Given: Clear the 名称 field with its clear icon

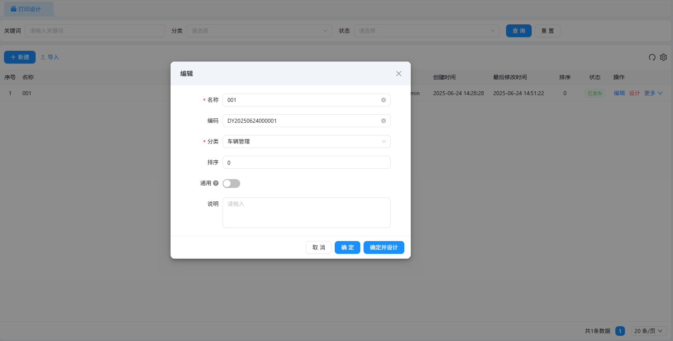Looking at the screenshot, I should [x=383, y=100].
